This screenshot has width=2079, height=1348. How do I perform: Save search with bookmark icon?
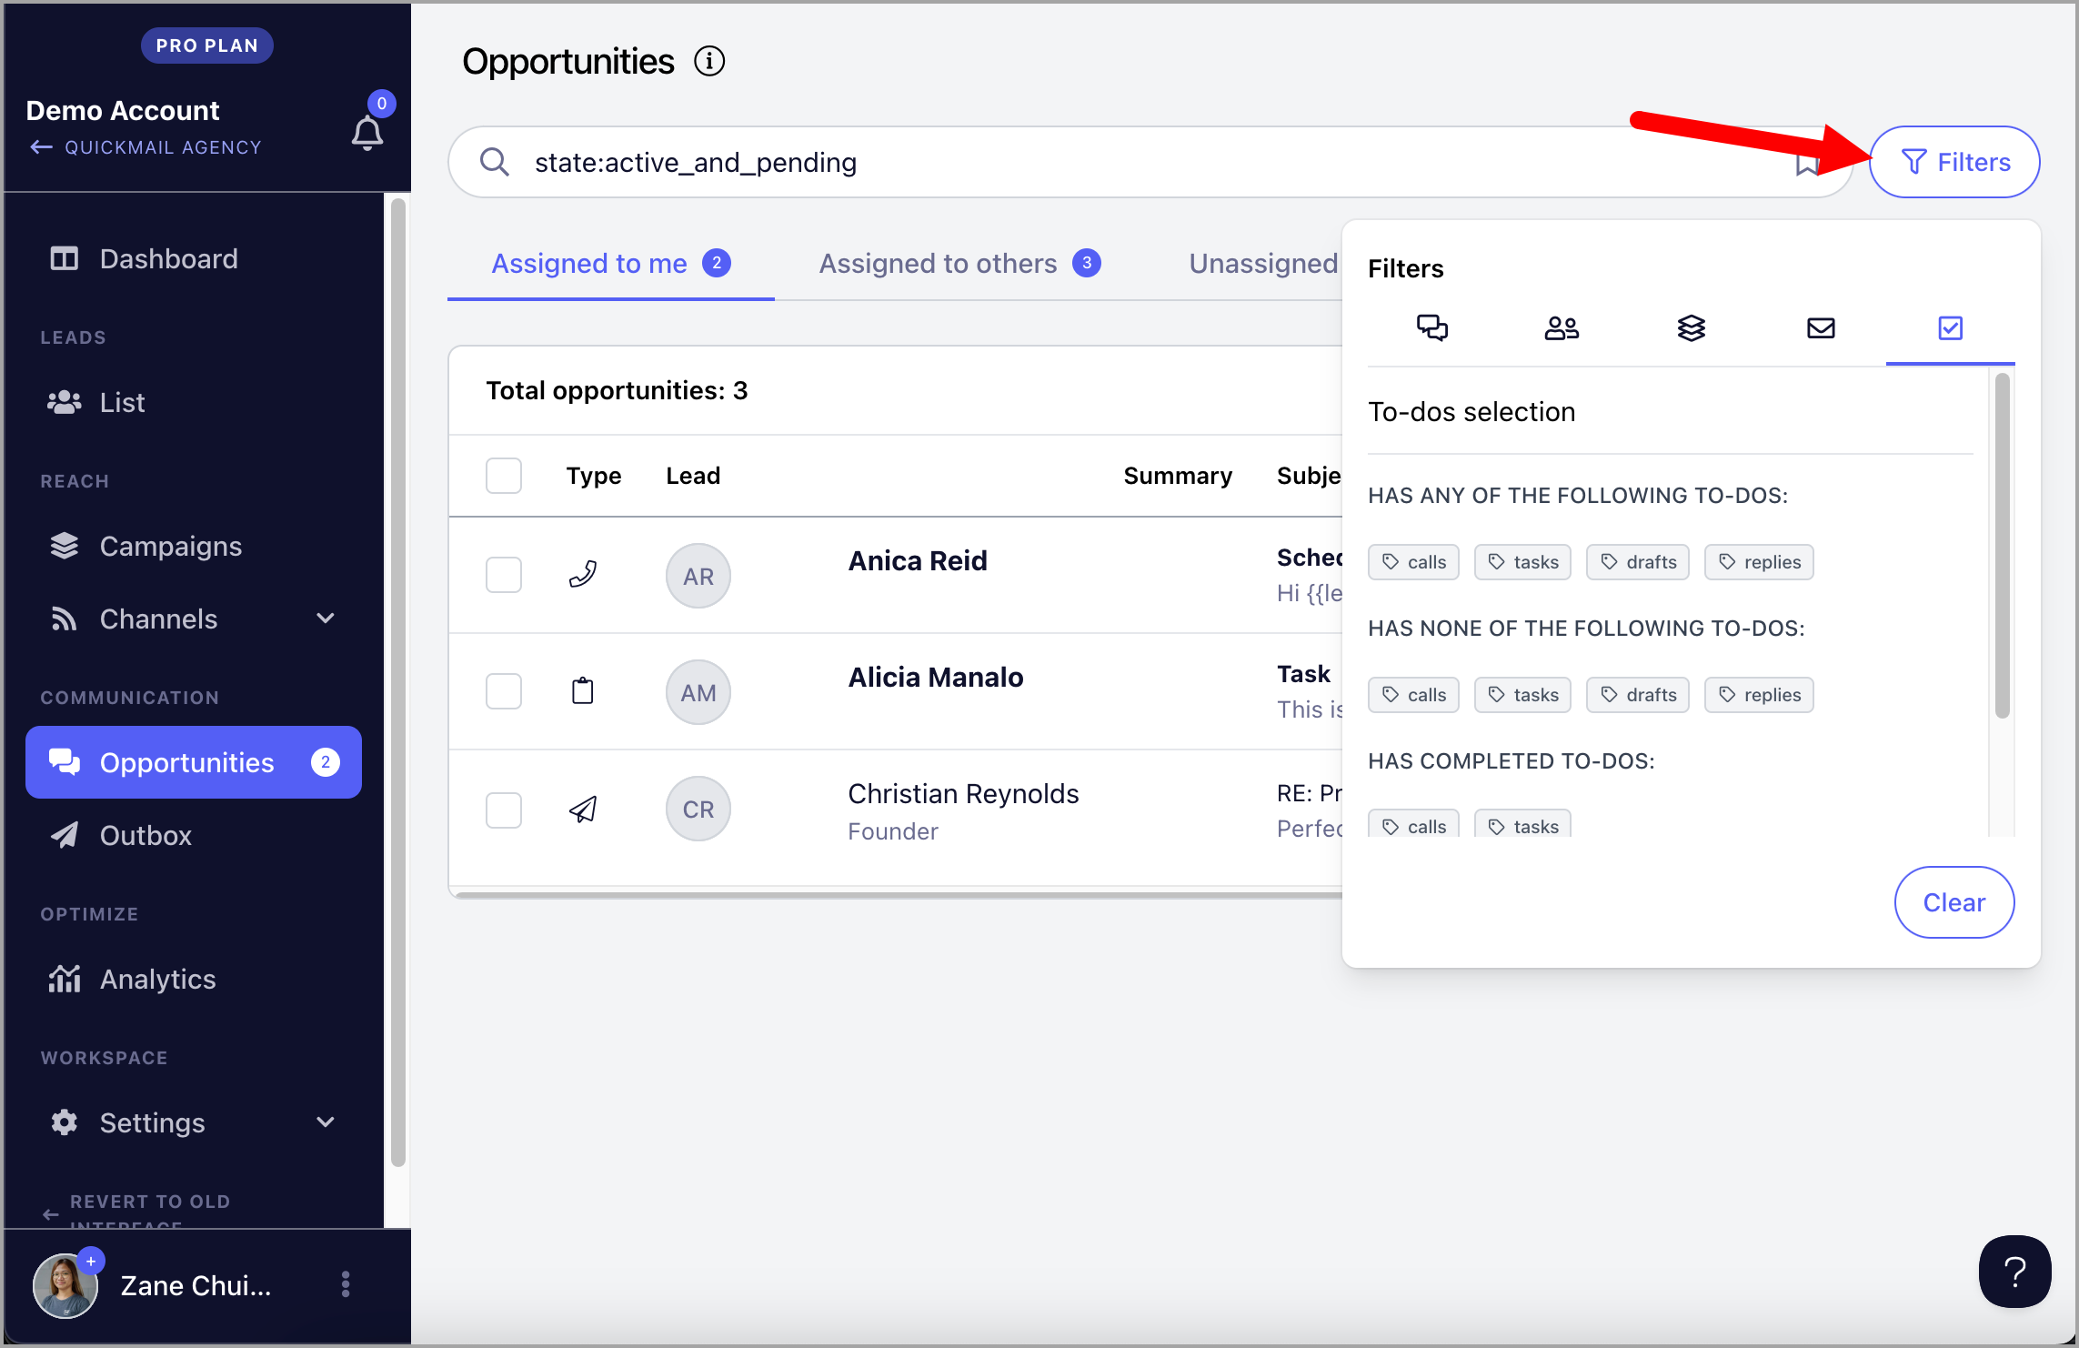click(x=1806, y=164)
